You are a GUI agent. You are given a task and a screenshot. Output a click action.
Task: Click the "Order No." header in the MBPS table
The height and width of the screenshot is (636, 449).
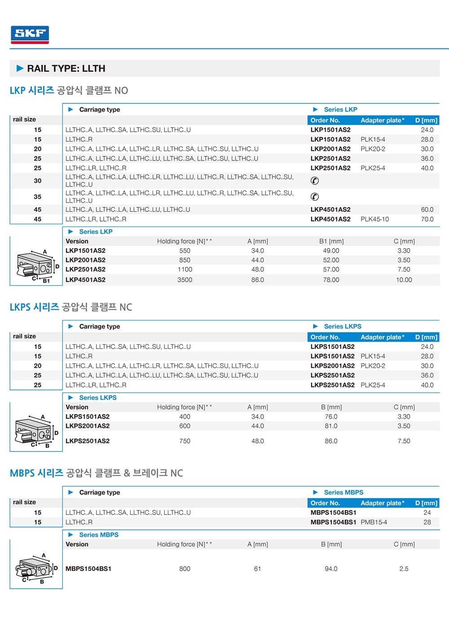click(x=325, y=503)
